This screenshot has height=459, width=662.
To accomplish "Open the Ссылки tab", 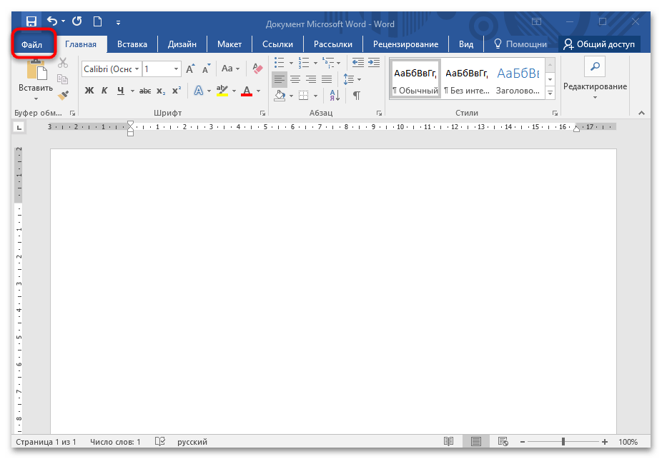I will pos(277,44).
